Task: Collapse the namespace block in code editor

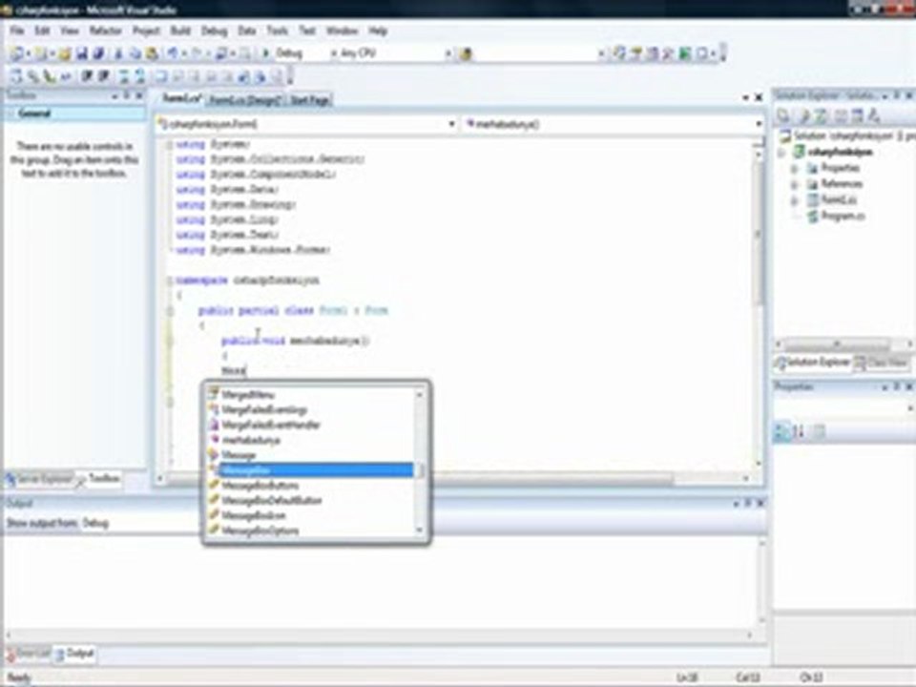Action: pos(170,281)
